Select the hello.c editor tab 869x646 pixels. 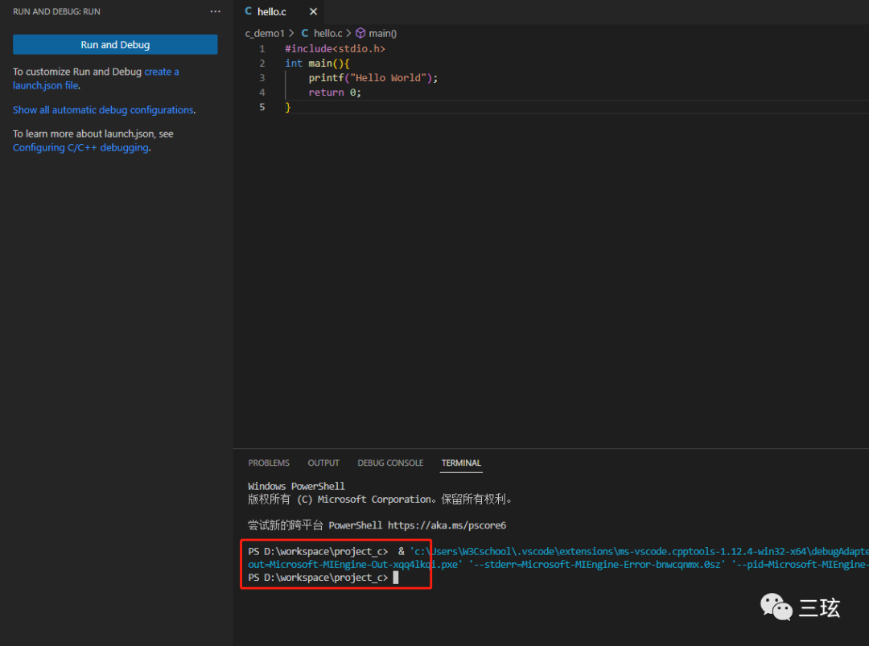point(271,12)
